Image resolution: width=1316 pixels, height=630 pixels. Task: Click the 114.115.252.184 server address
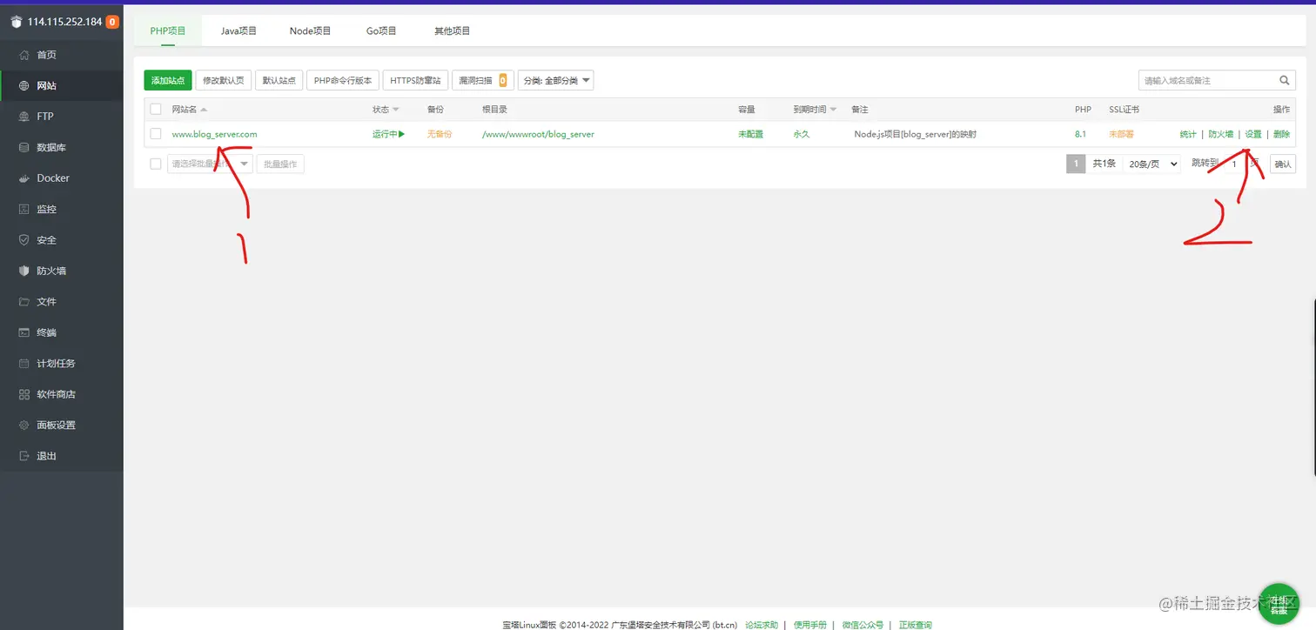coord(65,22)
